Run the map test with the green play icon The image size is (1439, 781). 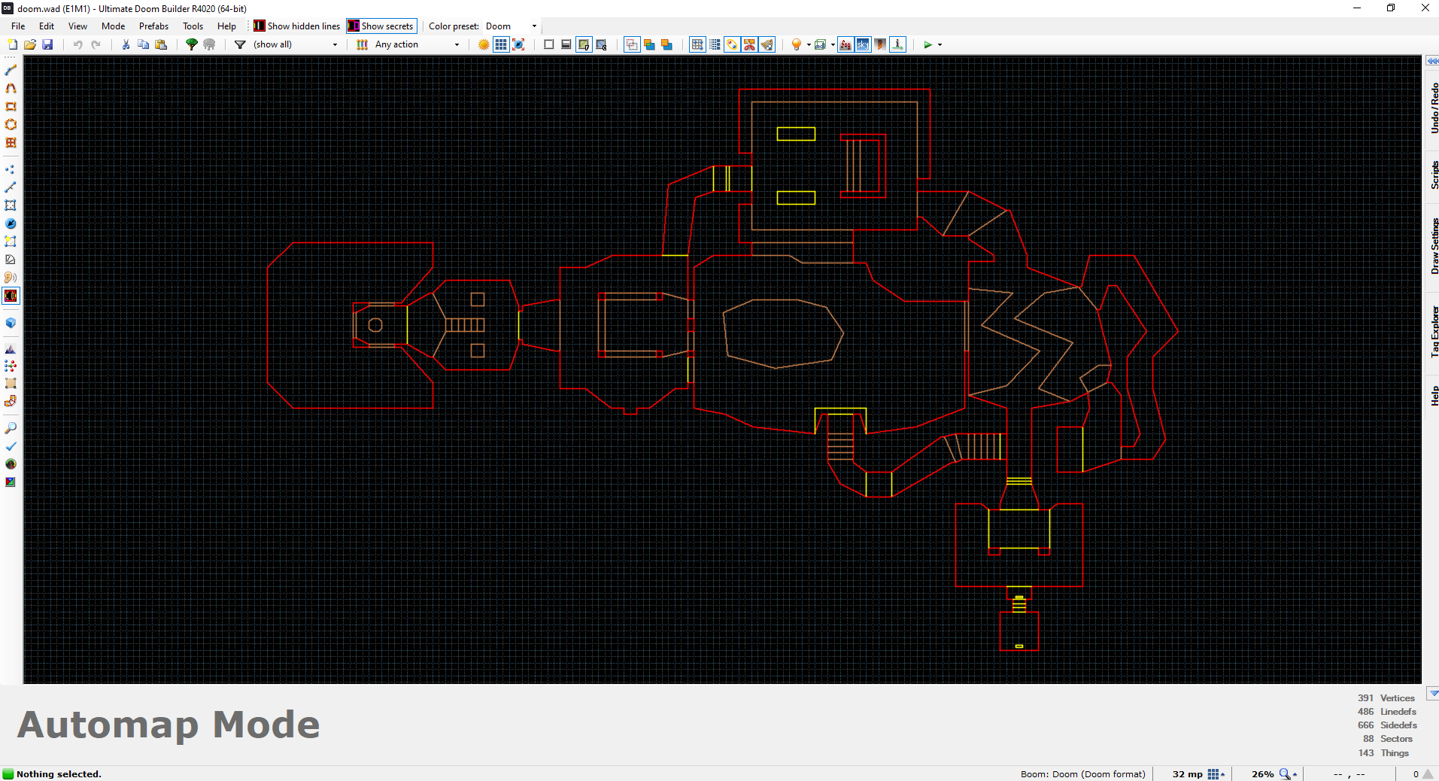click(927, 44)
